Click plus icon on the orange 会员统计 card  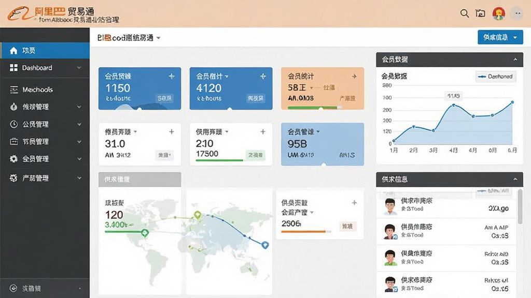tap(354, 77)
